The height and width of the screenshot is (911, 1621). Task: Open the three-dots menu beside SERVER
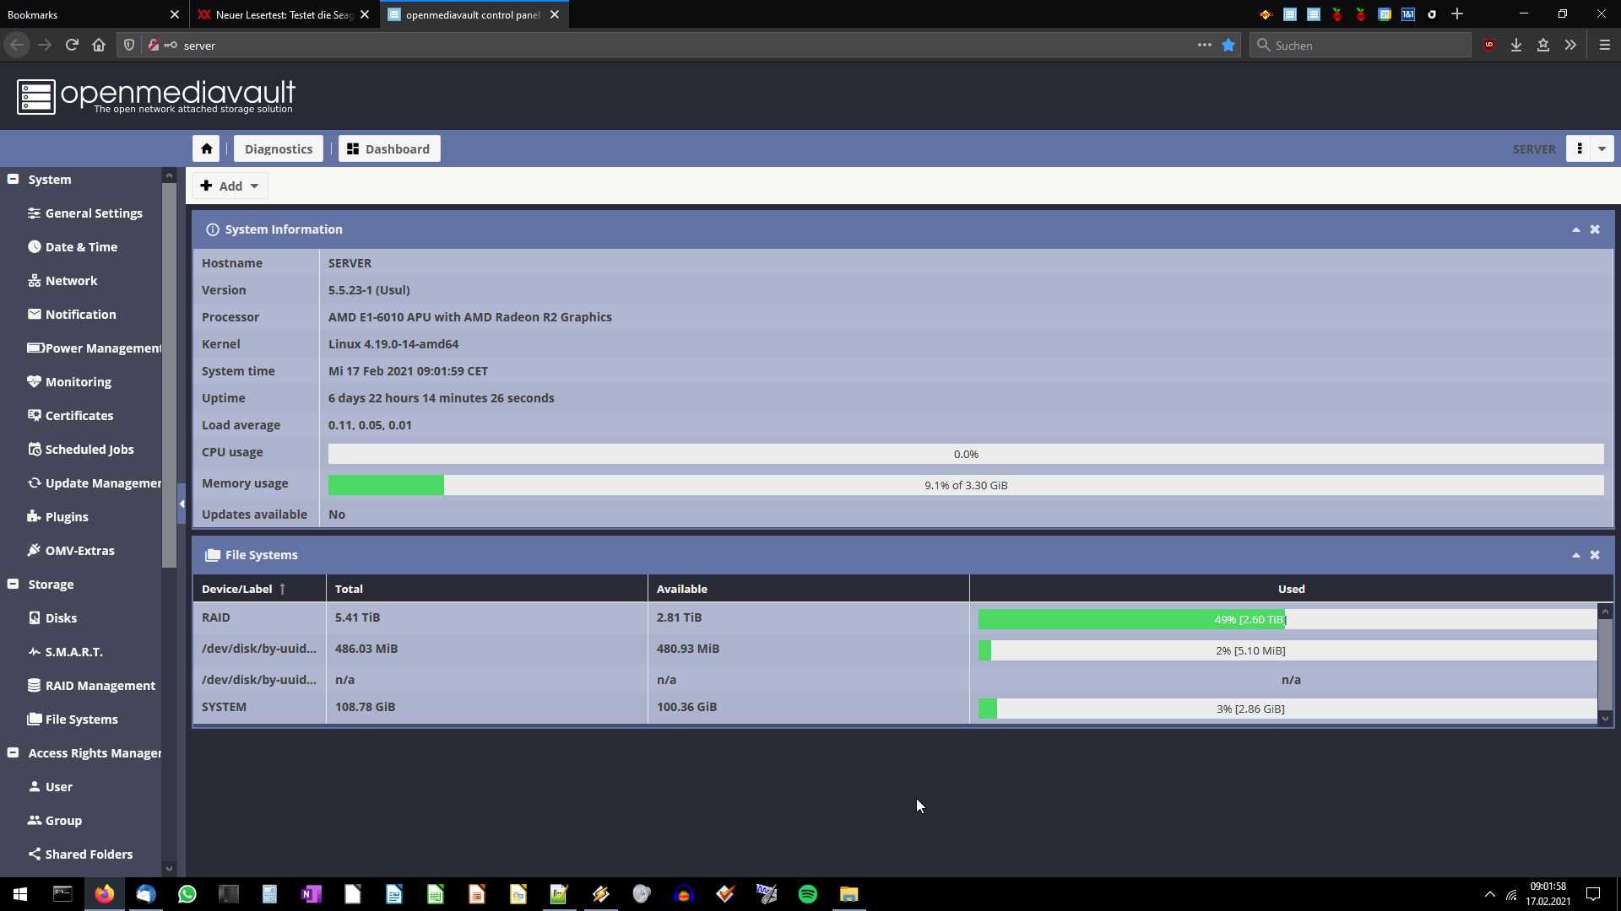coord(1579,148)
